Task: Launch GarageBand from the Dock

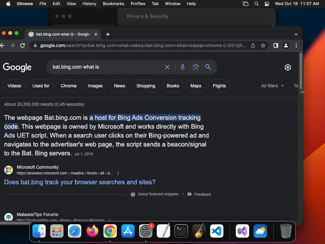Action: (x=199, y=231)
